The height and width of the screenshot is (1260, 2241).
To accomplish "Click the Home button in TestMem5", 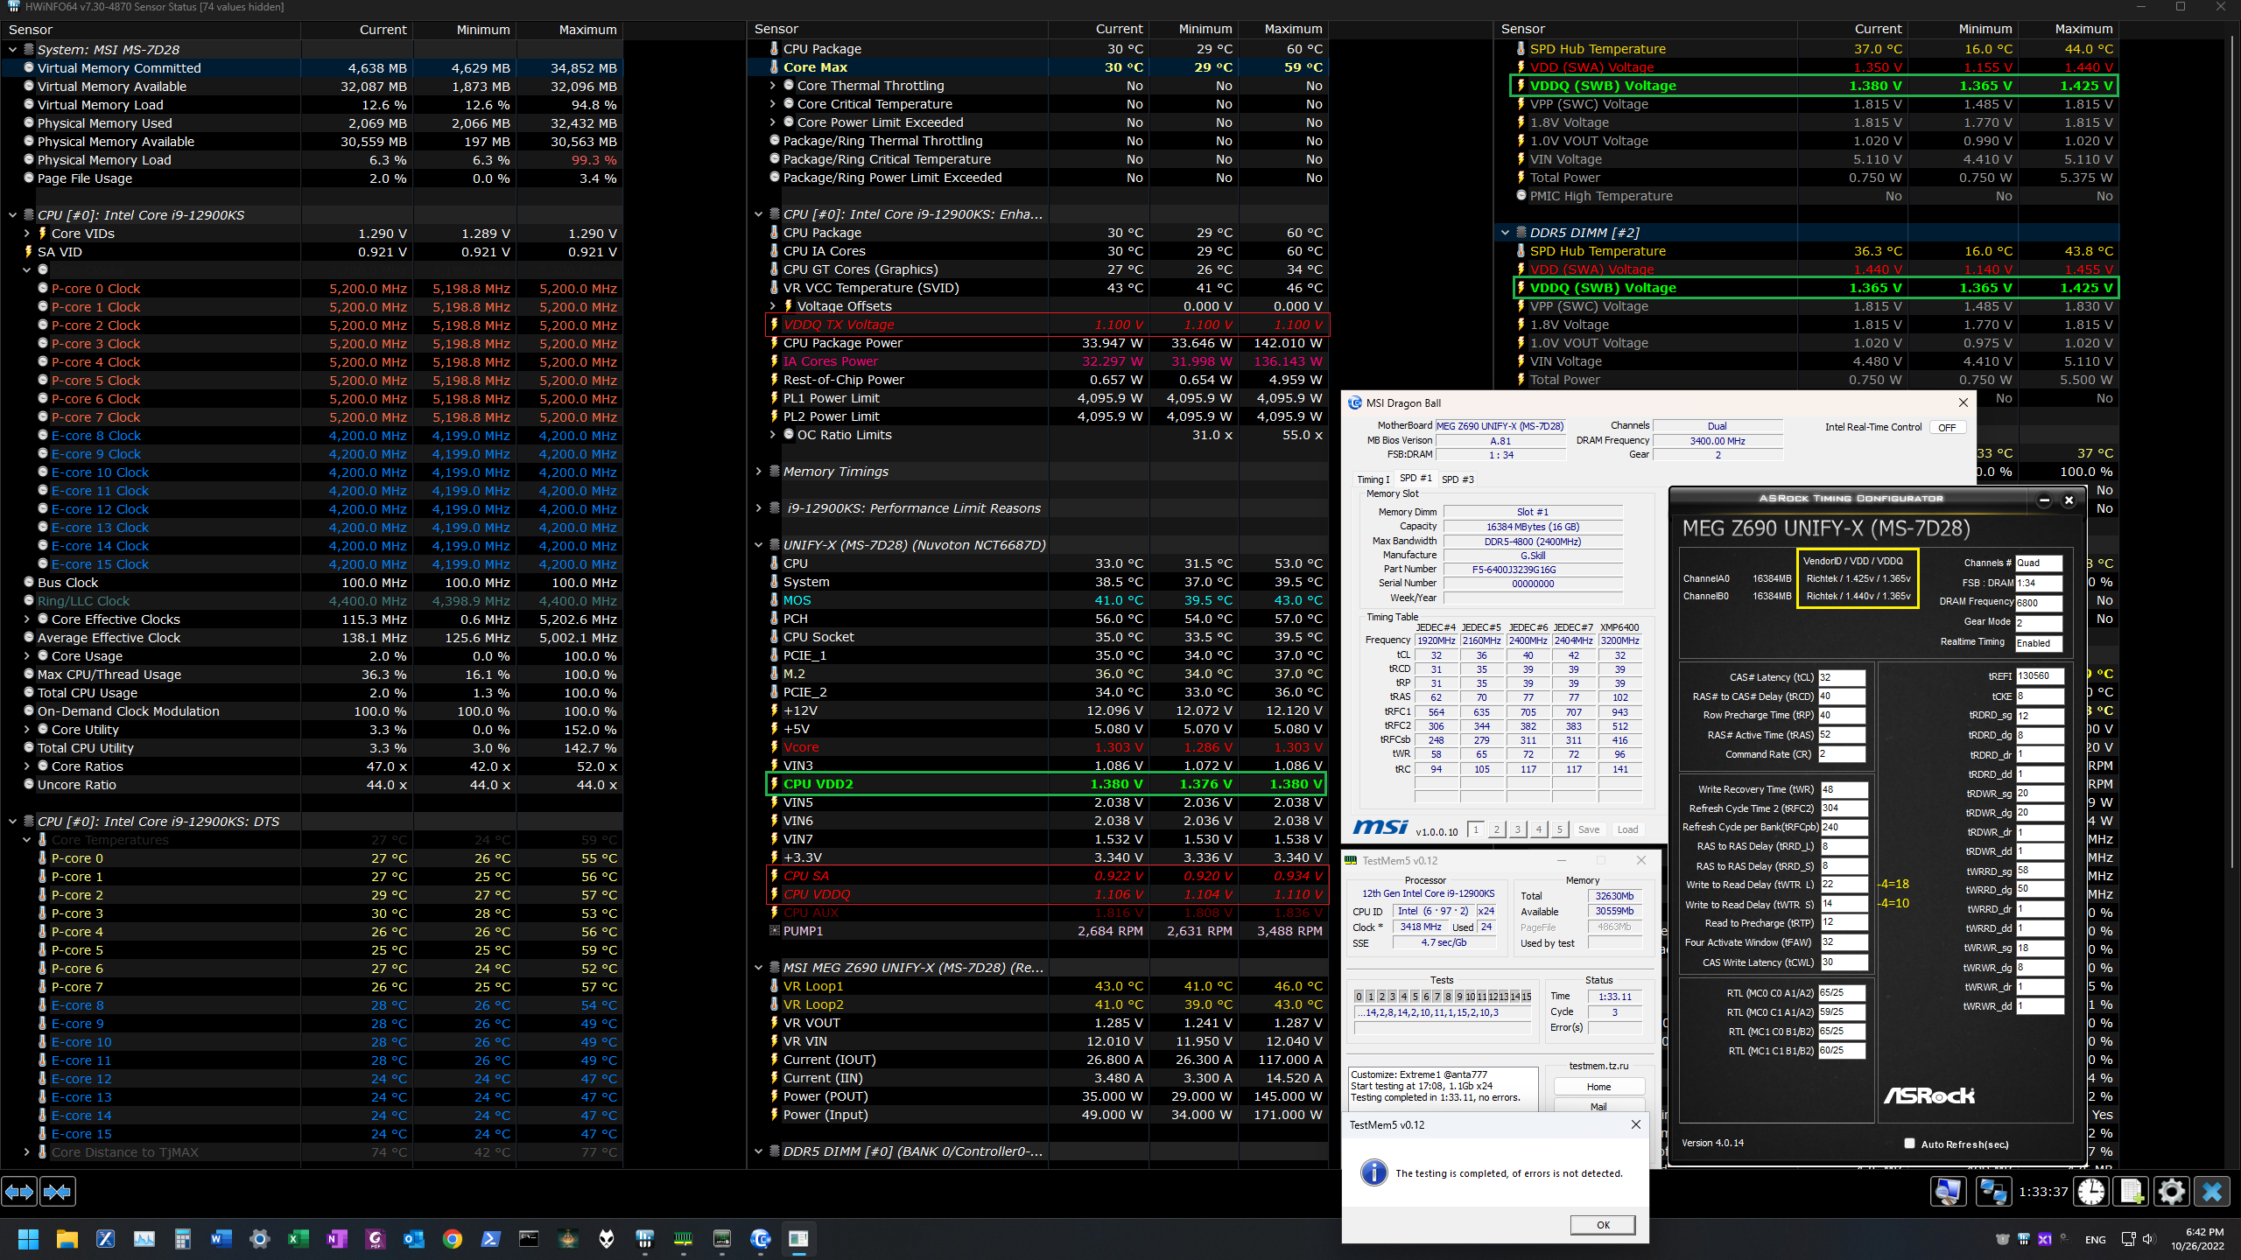I will coord(1598,1087).
